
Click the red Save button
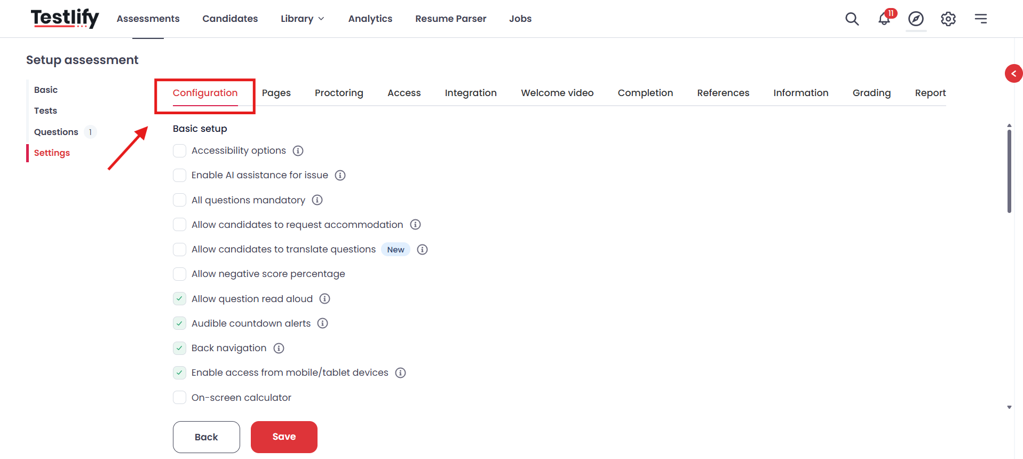[284, 437]
